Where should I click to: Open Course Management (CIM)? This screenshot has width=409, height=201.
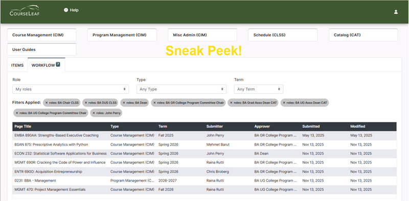[42, 35]
